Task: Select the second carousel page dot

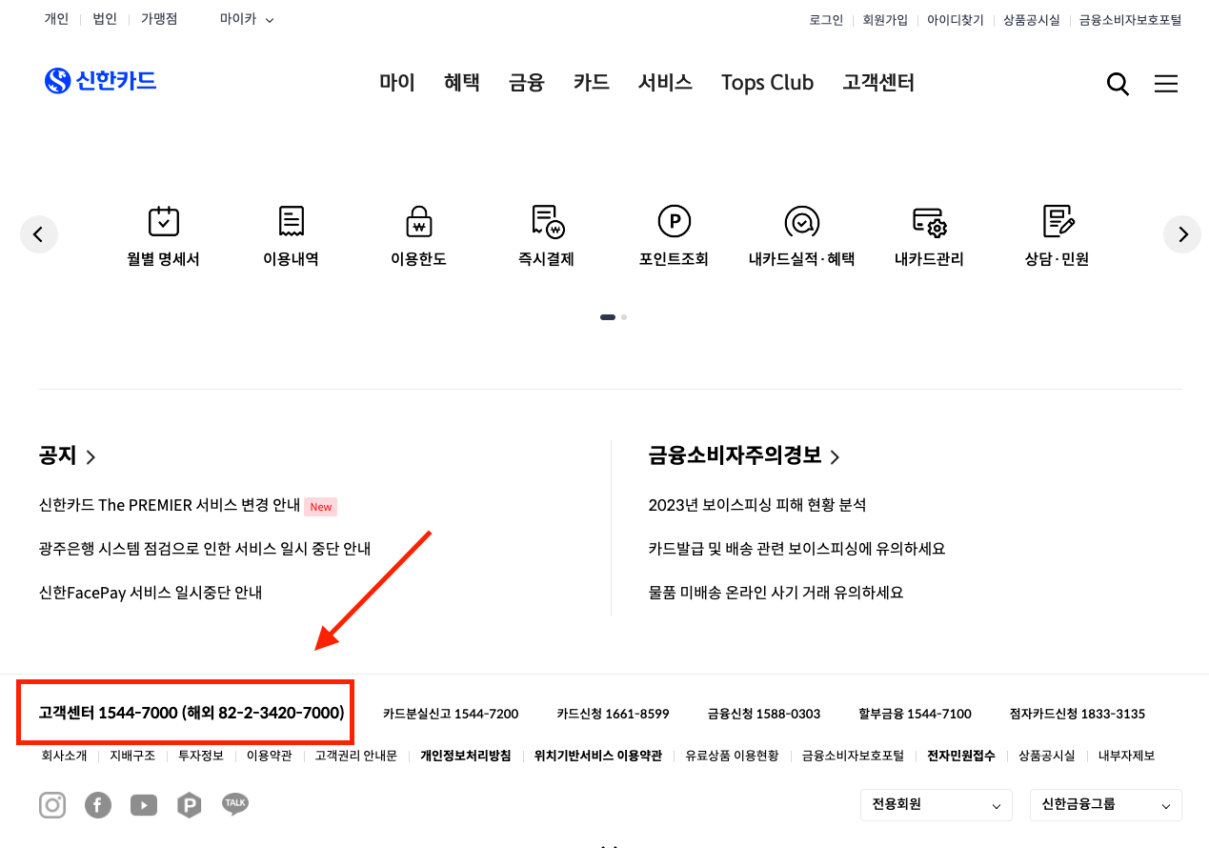Action: coord(624,317)
